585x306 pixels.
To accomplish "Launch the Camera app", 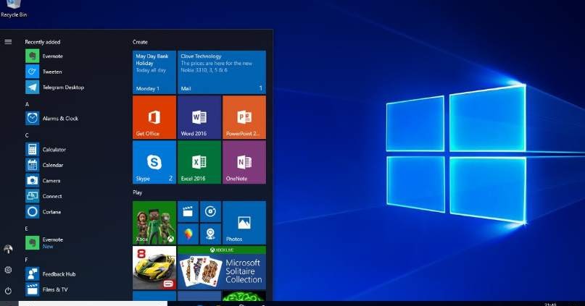I will click(x=43, y=181).
